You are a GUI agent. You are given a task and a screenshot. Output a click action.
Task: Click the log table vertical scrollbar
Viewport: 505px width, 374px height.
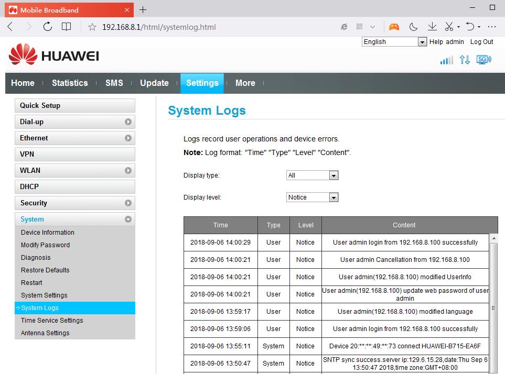(x=493, y=308)
